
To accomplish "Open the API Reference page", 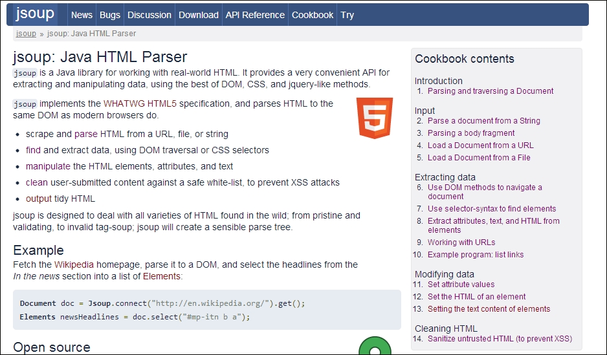I will tap(255, 15).
